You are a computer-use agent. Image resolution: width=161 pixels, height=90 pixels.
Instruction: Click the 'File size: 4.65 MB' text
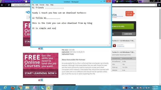pos(68,50)
